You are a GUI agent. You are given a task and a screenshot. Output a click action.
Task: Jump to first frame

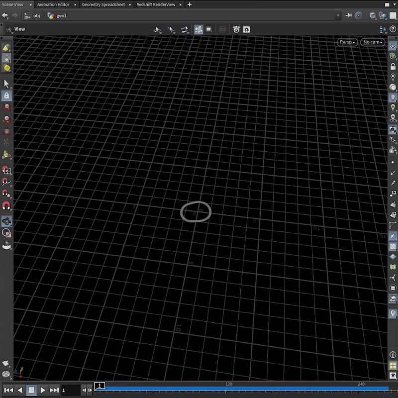point(8,390)
